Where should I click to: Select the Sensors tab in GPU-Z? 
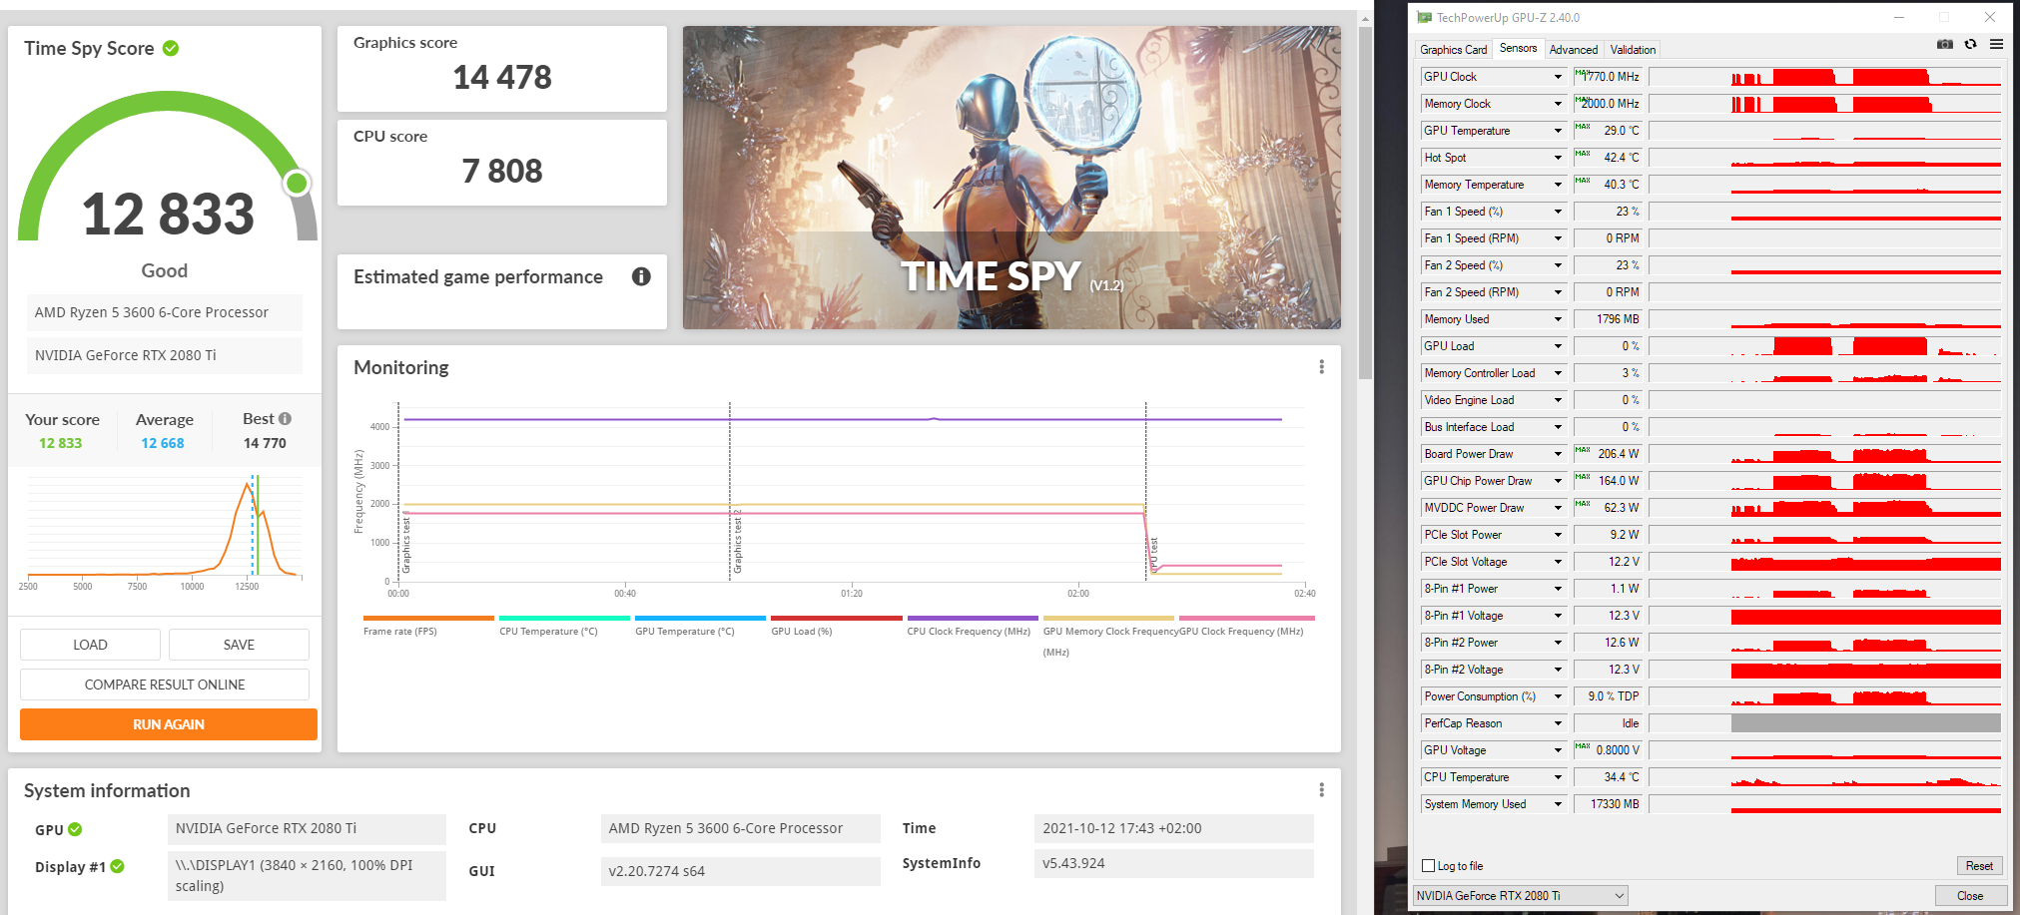(1518, 48)
